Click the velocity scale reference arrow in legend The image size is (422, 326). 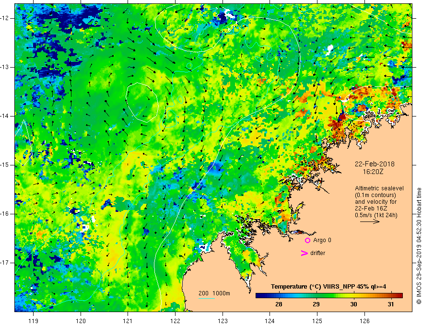370,221
